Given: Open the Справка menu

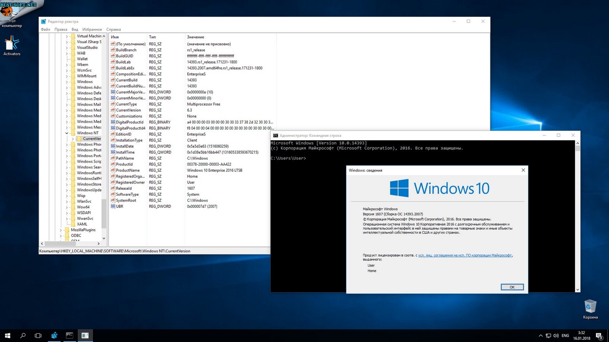Looking at the screenshot, I should coord(113,29).
